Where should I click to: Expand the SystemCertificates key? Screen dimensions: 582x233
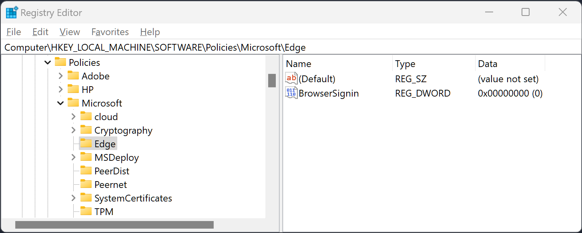coord(73,198)
